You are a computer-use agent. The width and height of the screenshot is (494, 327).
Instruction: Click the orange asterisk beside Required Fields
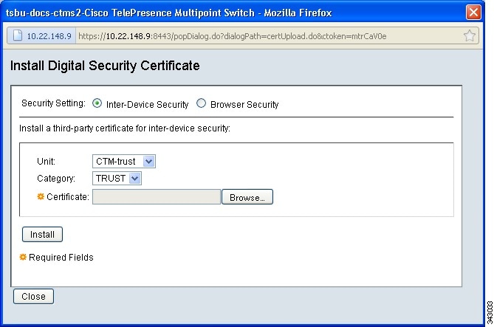click(23, 257)
